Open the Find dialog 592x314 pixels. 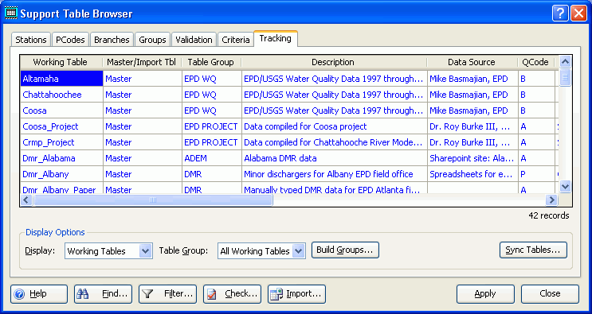(103, 294)
